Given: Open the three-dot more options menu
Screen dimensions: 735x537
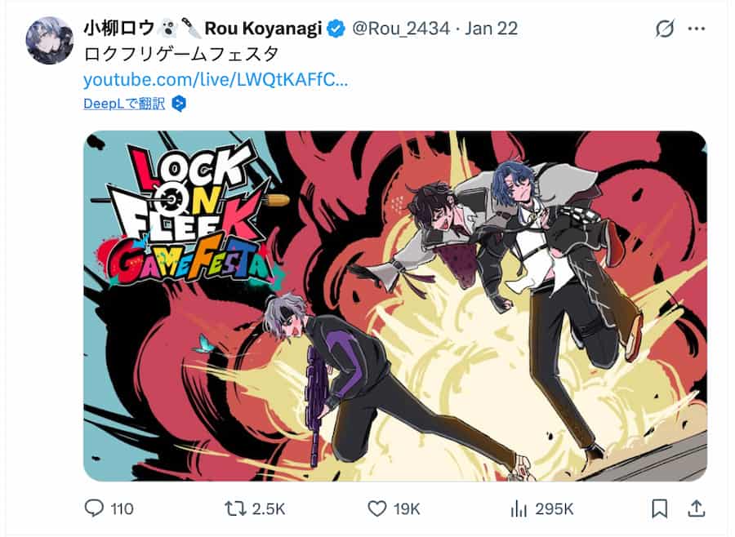Looking at the screenshot, I should (x=697, y=29).
